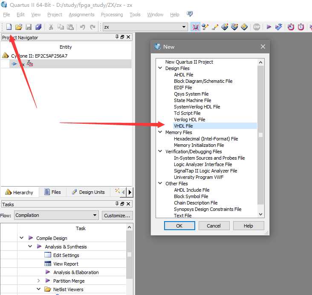Pin the Tasks panel
312x295 pixels.
117,204
